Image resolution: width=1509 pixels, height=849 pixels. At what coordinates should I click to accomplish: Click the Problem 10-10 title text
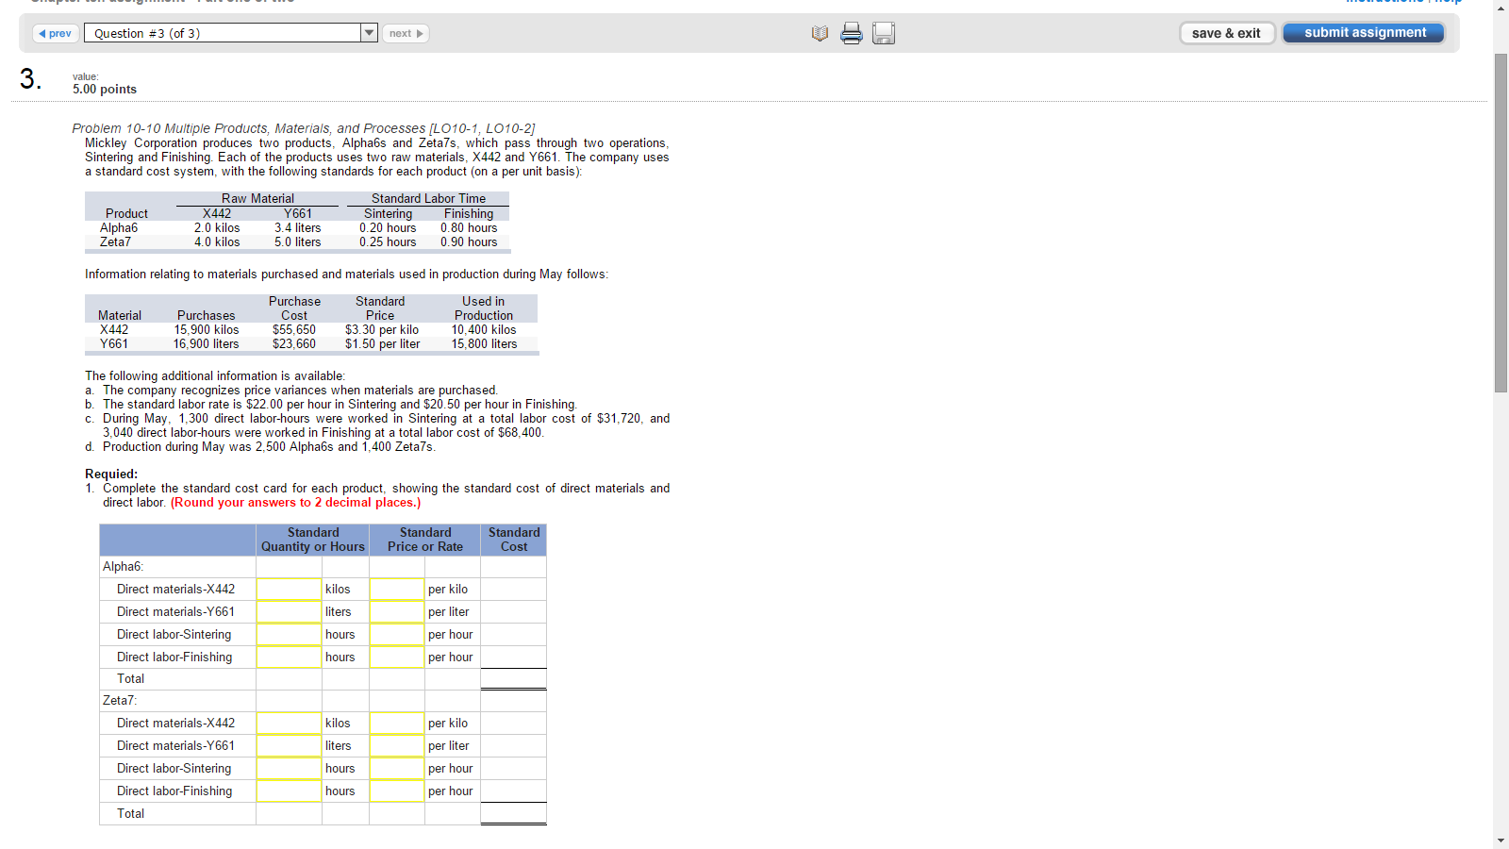click(304, 128)
